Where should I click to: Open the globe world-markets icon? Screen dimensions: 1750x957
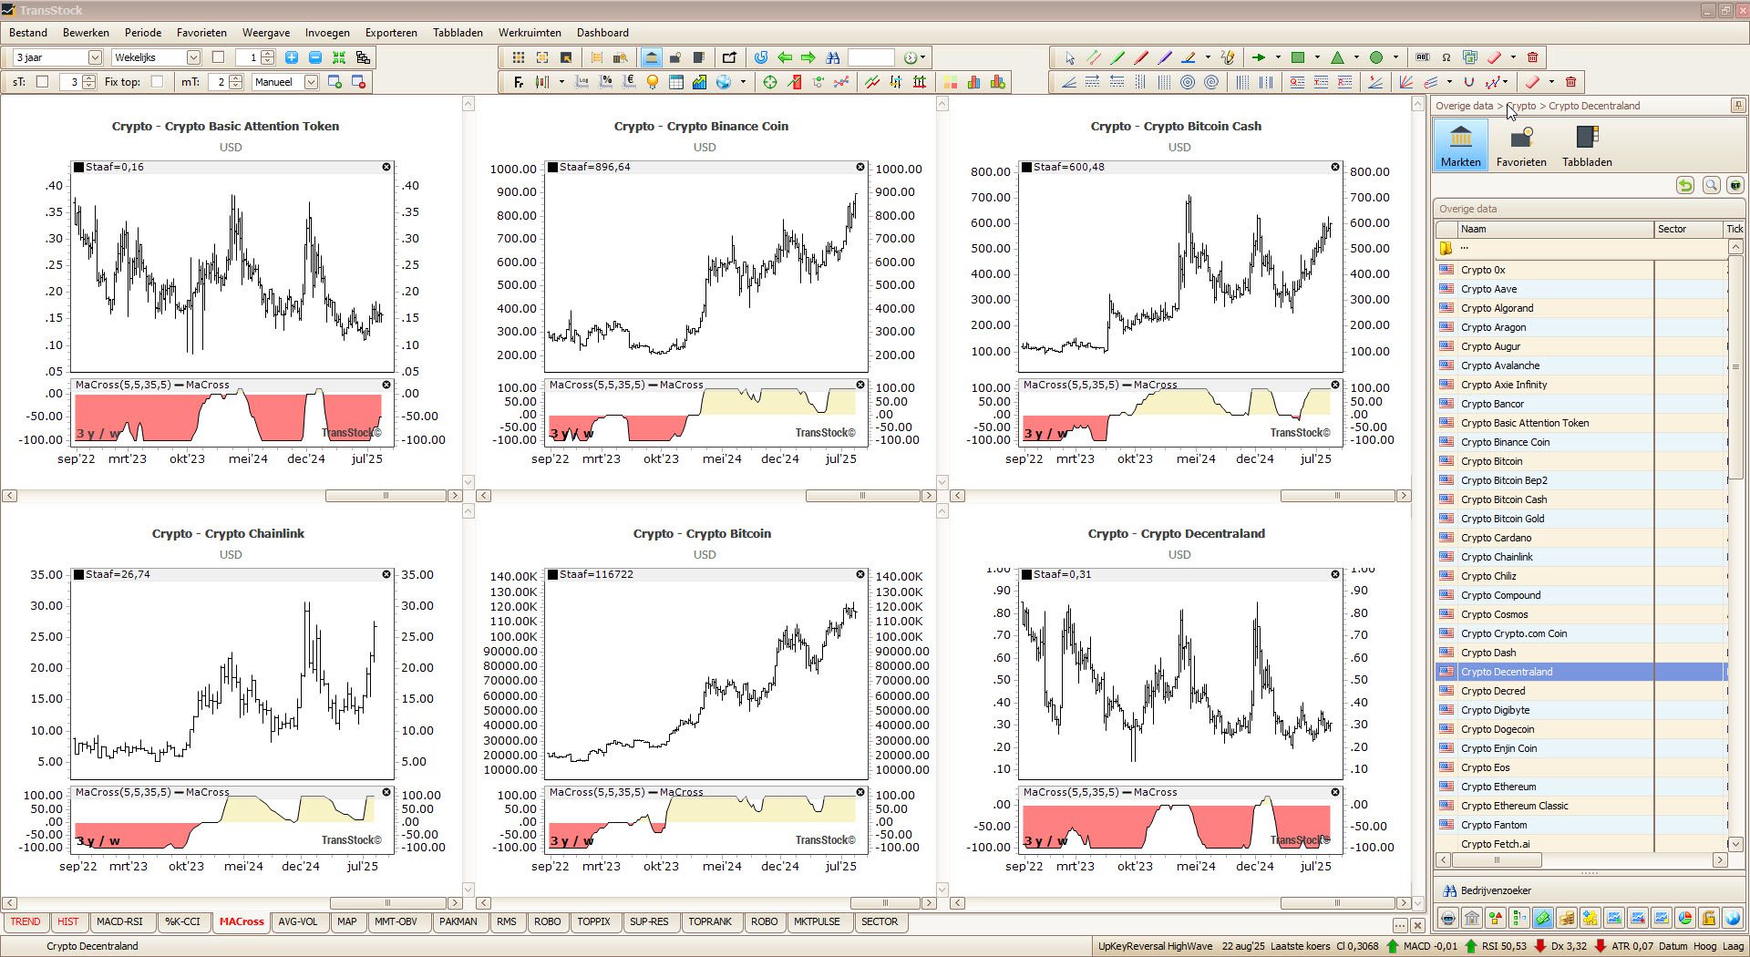[x=723, y=82]
